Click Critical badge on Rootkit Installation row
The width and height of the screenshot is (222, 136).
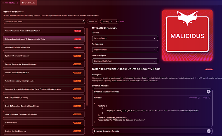[78, 48]
